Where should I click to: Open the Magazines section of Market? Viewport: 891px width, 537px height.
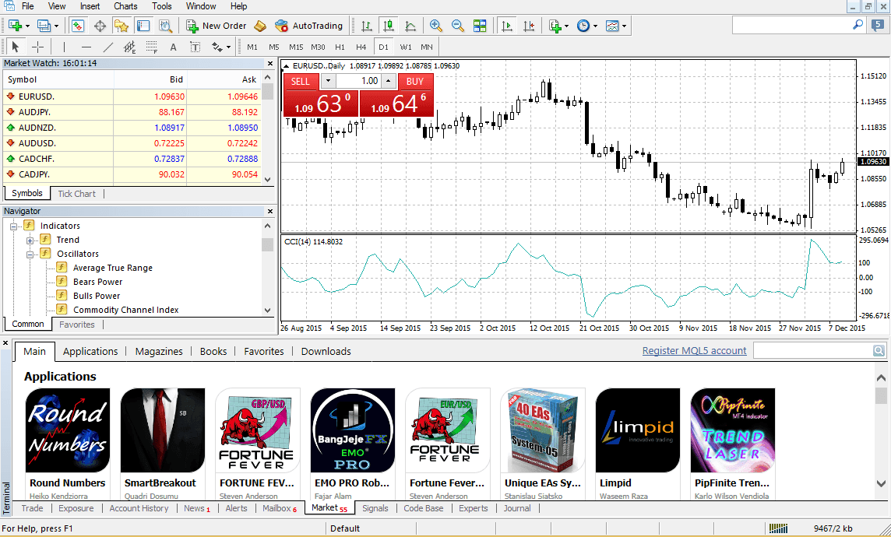159,351
